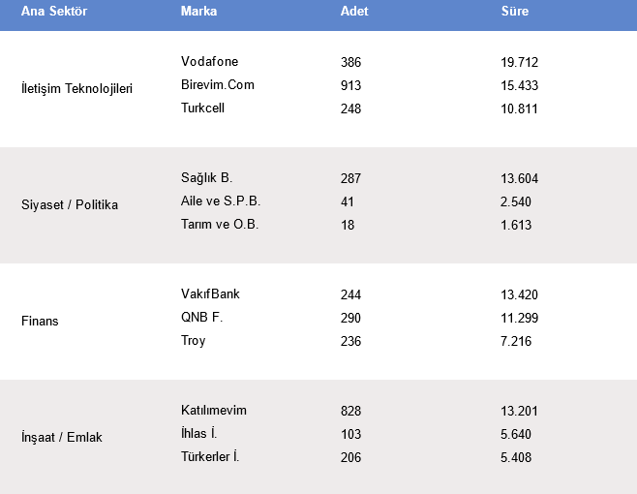Click the Marka column header

[198, 12]
